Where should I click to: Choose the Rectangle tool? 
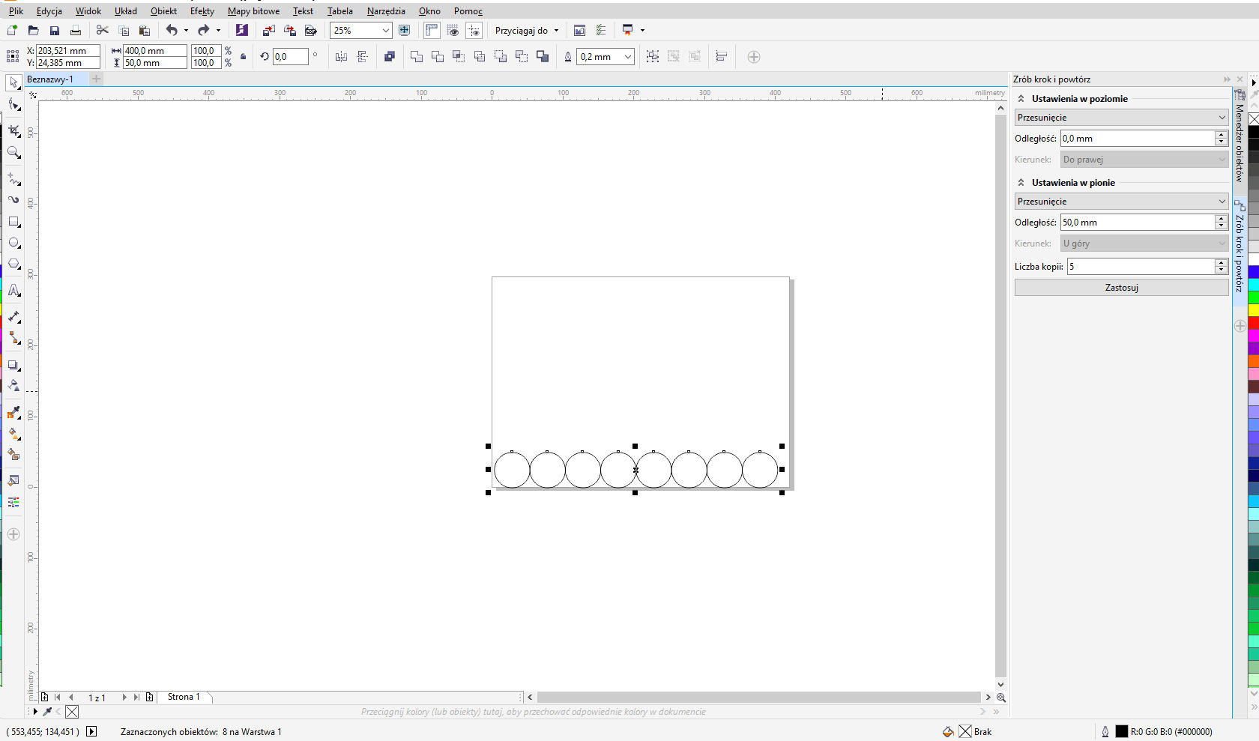13,222
